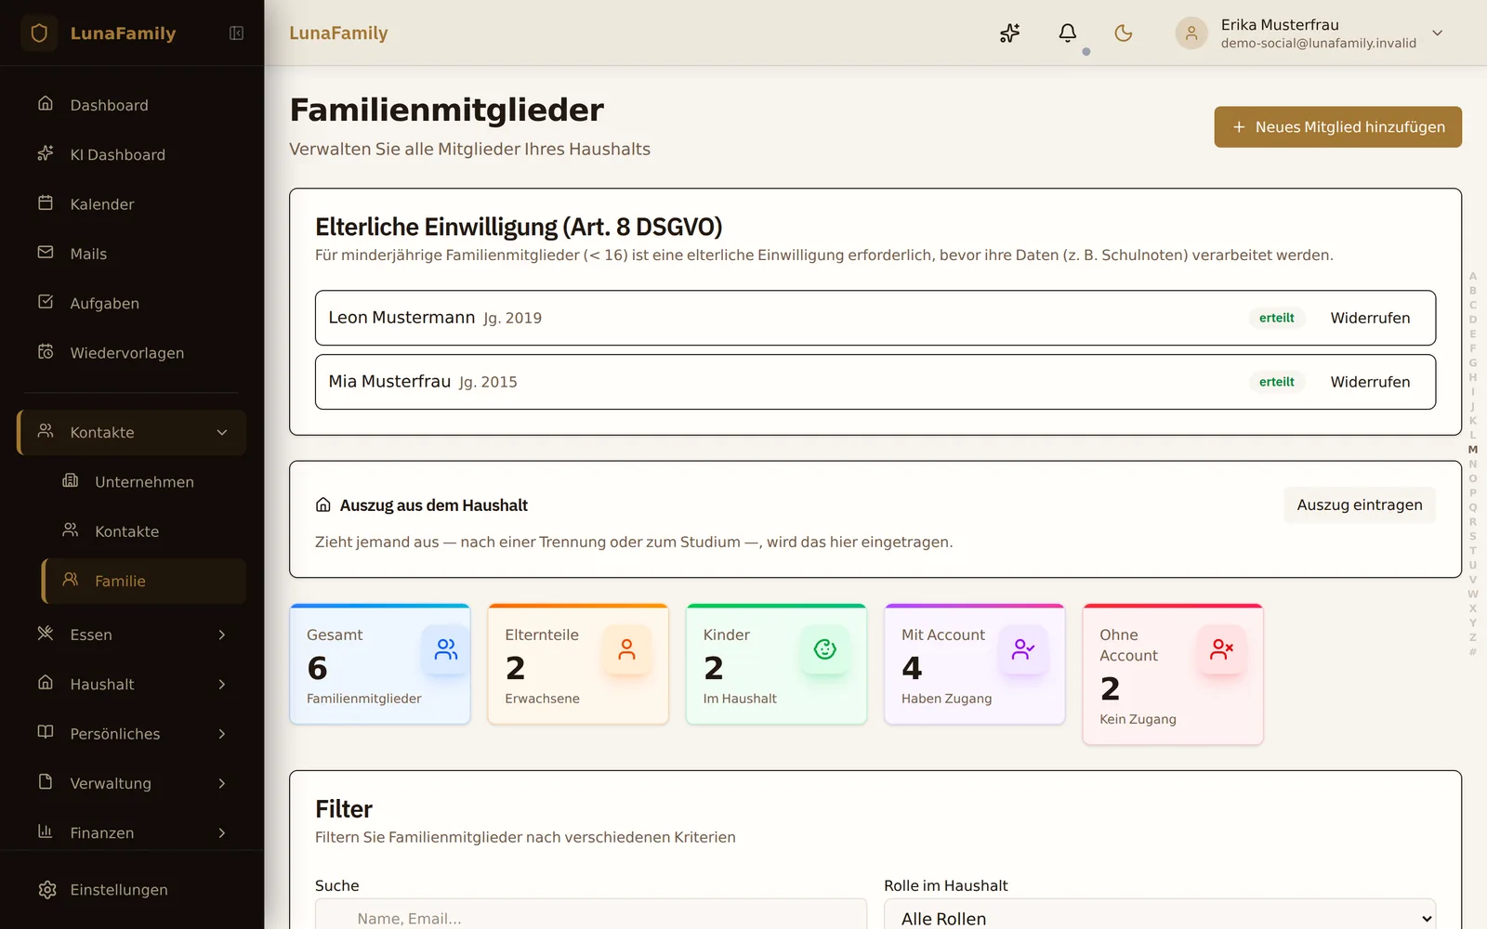Click the Aufgaben checkbox icon
Viewport: 1487px width, 929px height.
pyautogui.click(x=46, y=302)
